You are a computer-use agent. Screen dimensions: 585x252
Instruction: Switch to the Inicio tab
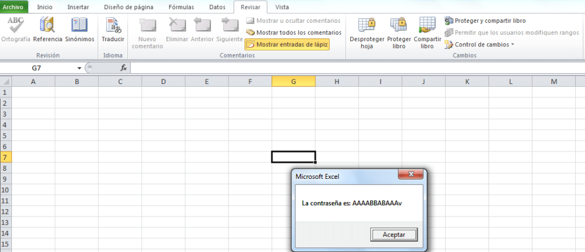pos(45,7)
